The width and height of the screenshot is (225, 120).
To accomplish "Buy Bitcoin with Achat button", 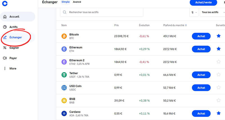I will (201, 36).
